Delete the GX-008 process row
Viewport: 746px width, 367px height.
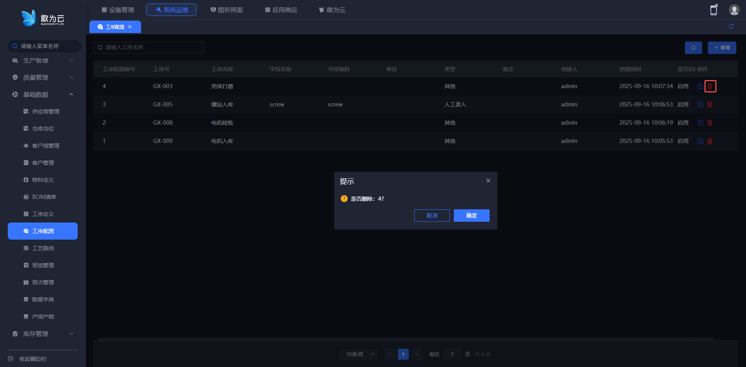coord(710,123)
